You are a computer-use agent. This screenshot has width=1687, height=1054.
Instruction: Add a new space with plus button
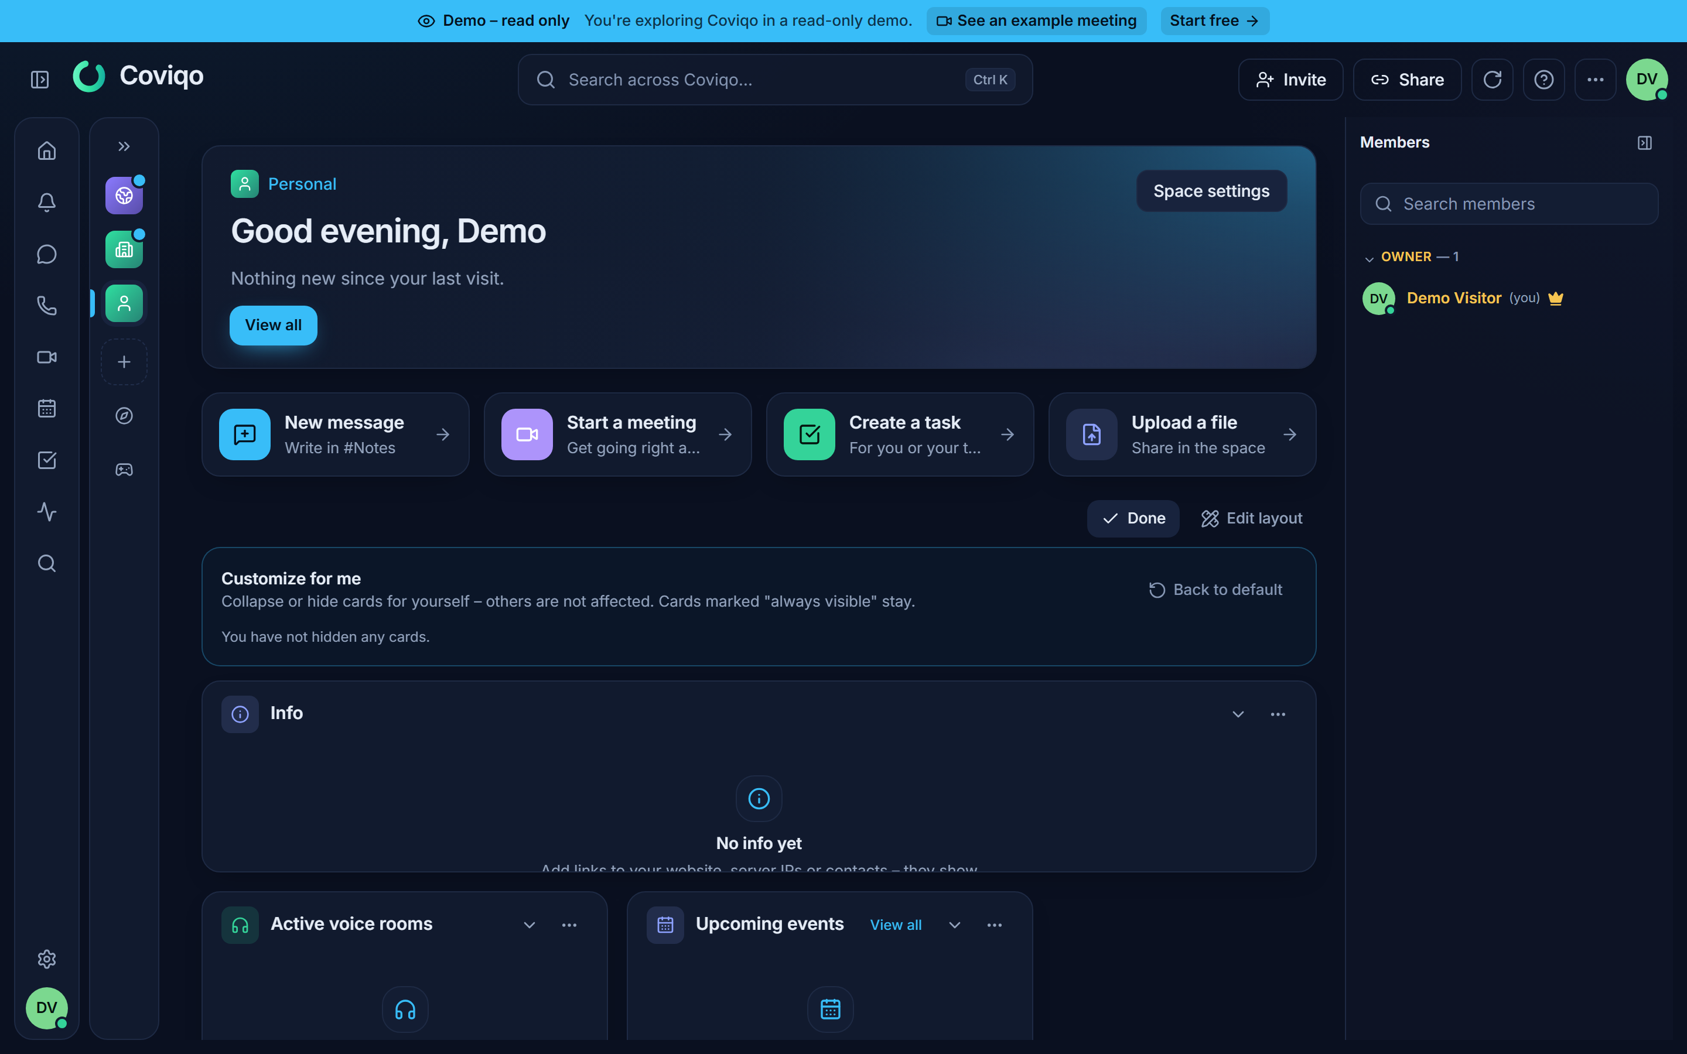pos(124,362)
